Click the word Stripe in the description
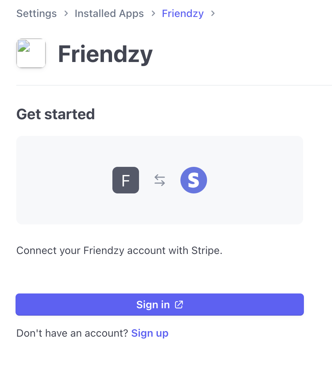This screenshot has height=378, width=332. [x=206, y=251]
